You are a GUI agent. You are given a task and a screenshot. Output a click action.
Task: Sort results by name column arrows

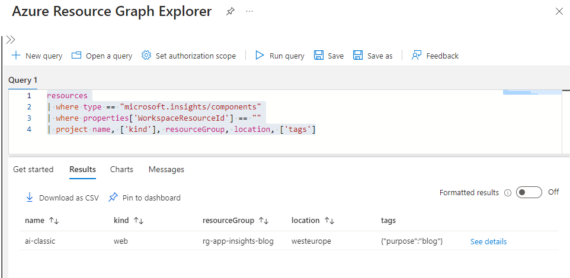click(54, 221)
